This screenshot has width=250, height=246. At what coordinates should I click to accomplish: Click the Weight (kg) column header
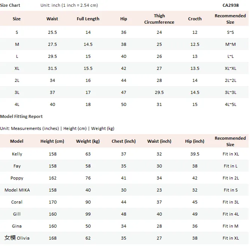88,141
